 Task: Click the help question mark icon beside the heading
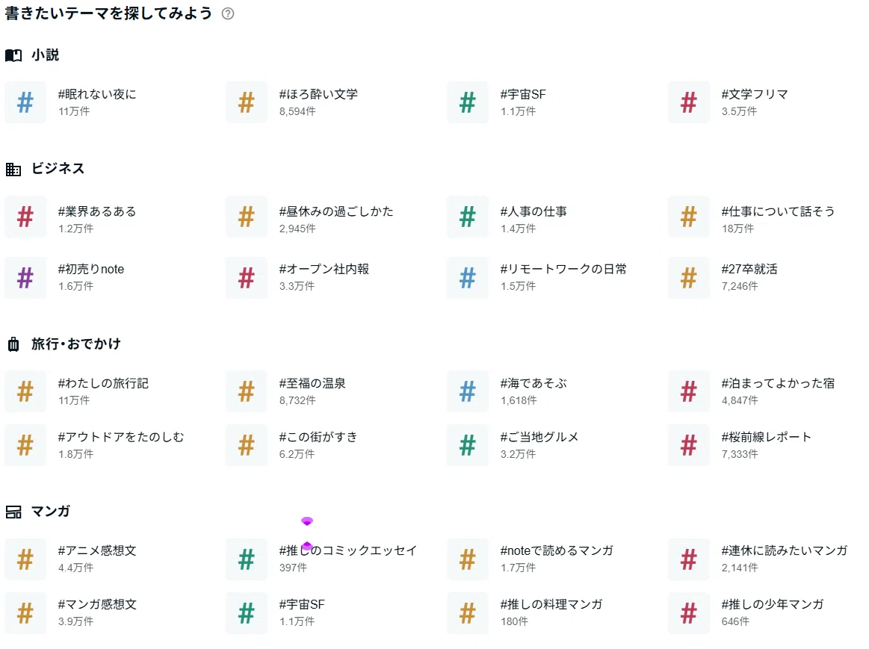[228, 14]
